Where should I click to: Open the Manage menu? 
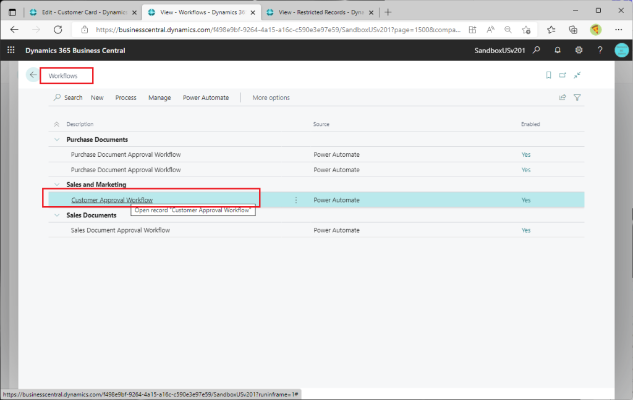[x=159, y=98]
